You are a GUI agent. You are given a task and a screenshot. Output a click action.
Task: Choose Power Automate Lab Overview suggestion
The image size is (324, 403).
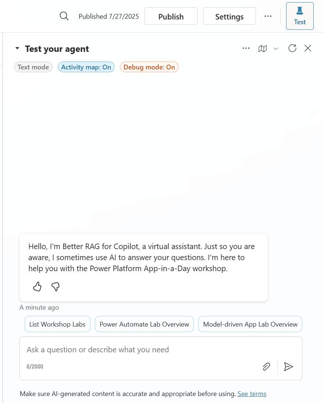click(145, 324)
